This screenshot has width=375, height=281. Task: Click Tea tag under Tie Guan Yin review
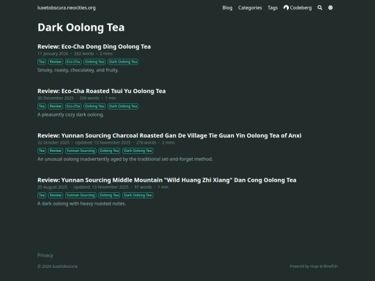(42, 151)
